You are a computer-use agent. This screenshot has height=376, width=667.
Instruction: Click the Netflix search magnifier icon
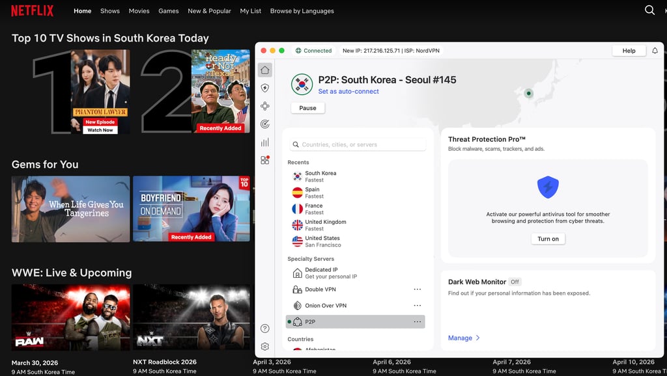649,10
